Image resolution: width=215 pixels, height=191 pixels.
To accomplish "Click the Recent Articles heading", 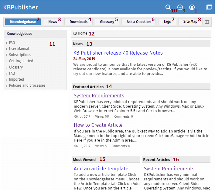I will click(156, 159).
